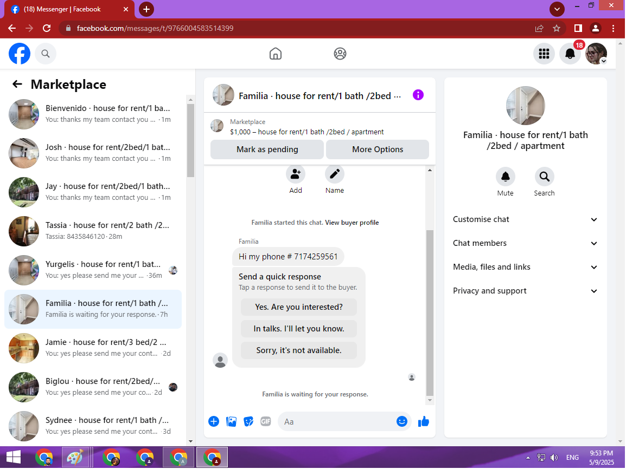Click the back arrow beside Marketplace heading
The image size is (626, 469).
click(x=17, y=84)
